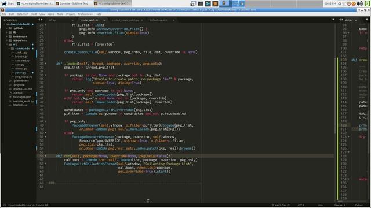Click the LICENSE file icon

[10, 93]
